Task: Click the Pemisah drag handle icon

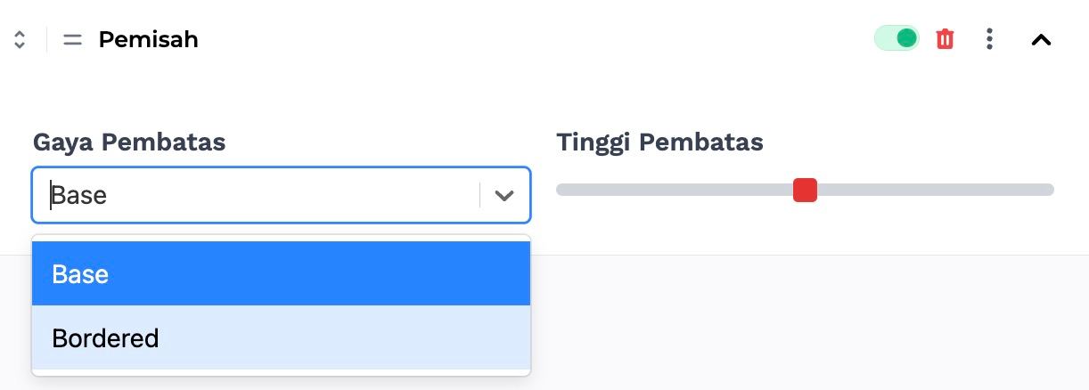Action: [72, 40]
